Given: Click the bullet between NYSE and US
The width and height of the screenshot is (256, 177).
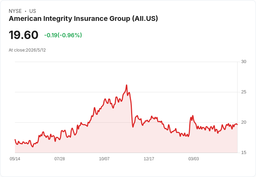Looking at the screenshot, I should pyautogui.click(x=25, y=11).
